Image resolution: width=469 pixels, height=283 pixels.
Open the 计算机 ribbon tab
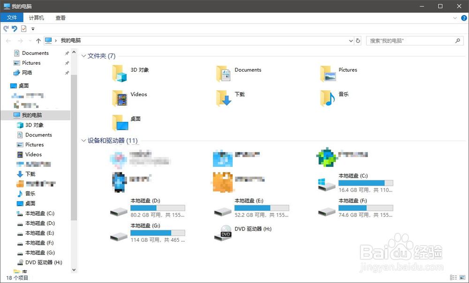click(x=36, y=18)
